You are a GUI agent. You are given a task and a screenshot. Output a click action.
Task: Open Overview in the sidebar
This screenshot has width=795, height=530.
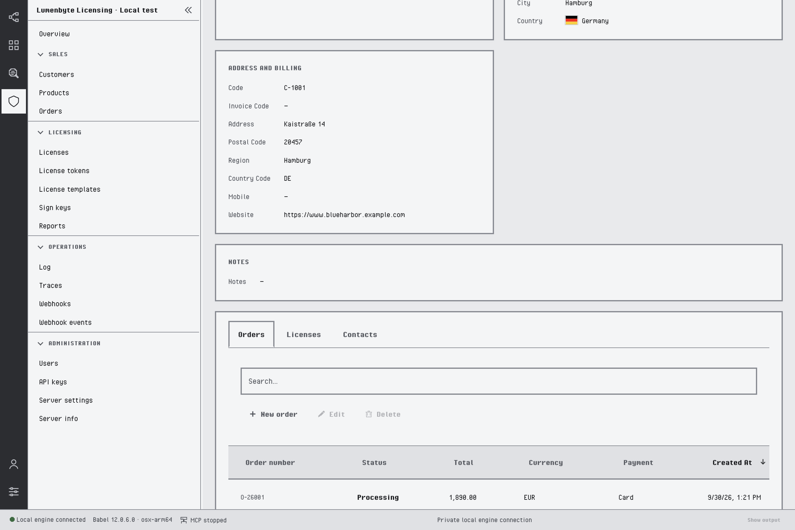[54, 34]
